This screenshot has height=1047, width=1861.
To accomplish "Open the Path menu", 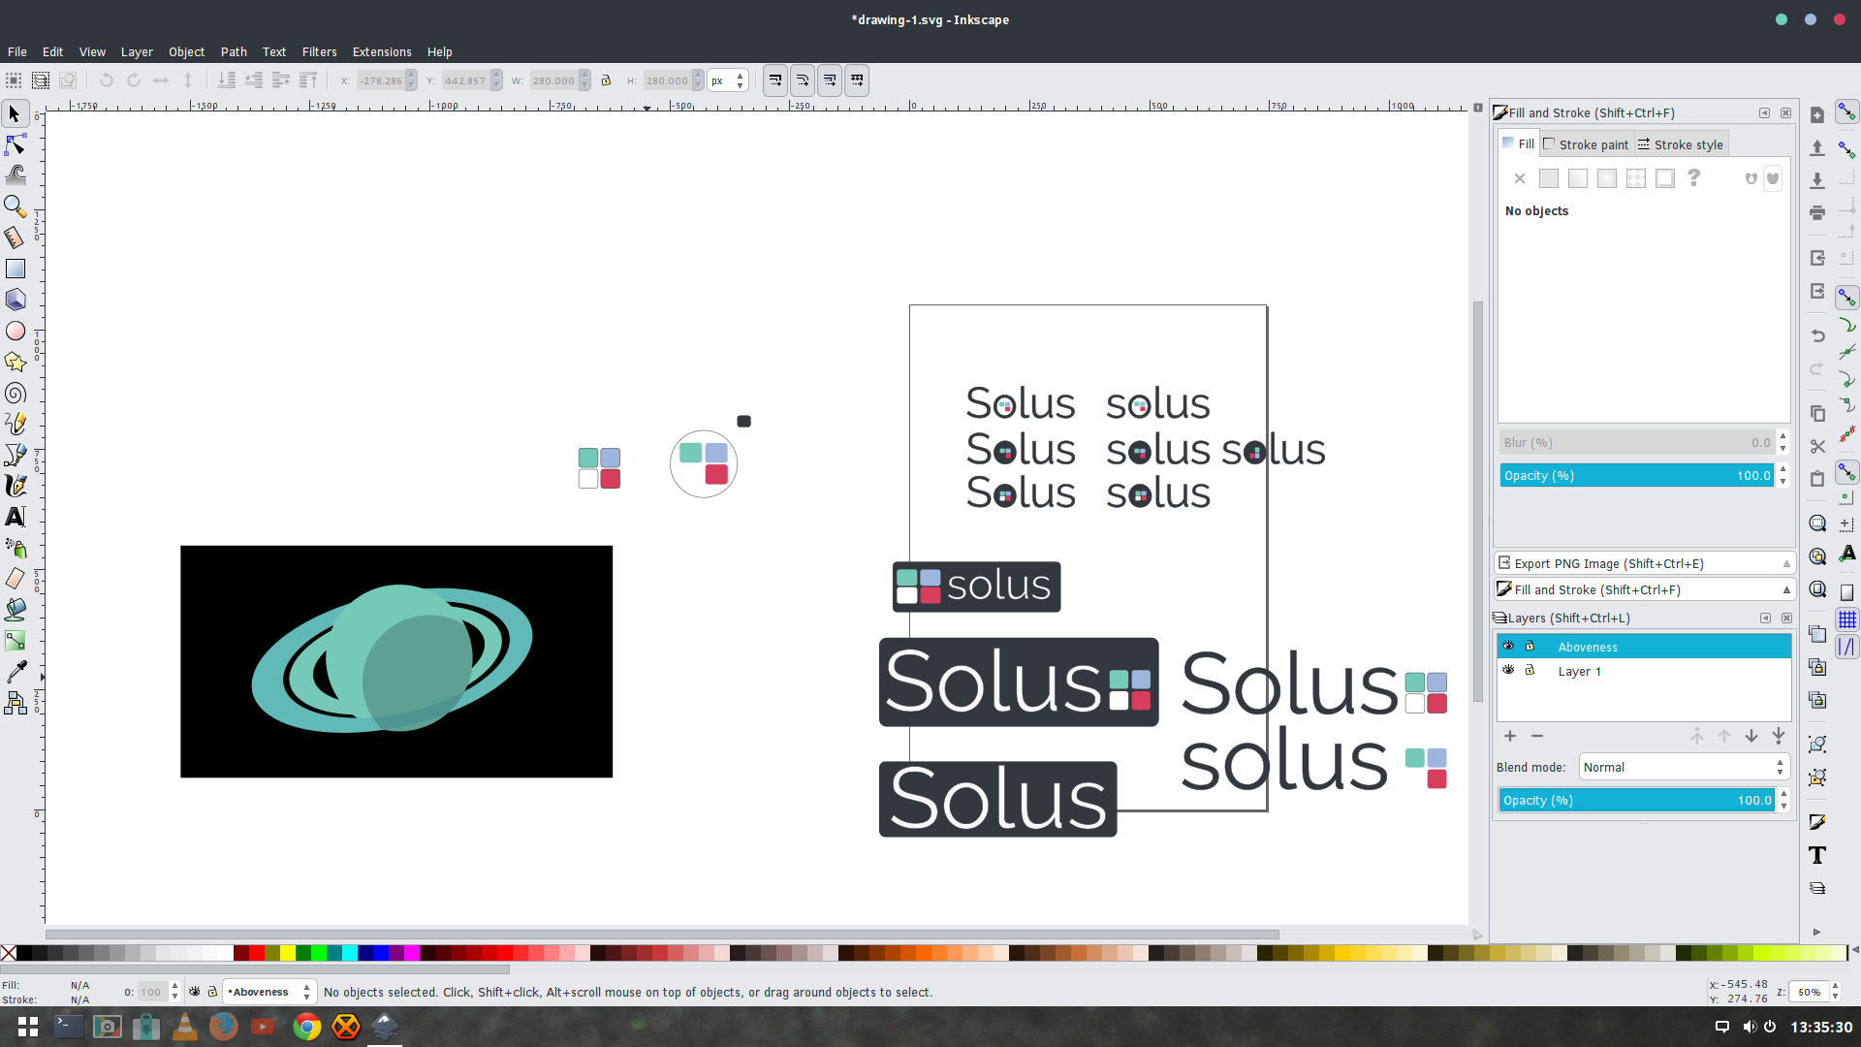I will coord(234,51).
